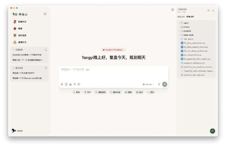Collapse the left sidebar using the panel icon
The image size is (226, 147).
click(45, 14)
